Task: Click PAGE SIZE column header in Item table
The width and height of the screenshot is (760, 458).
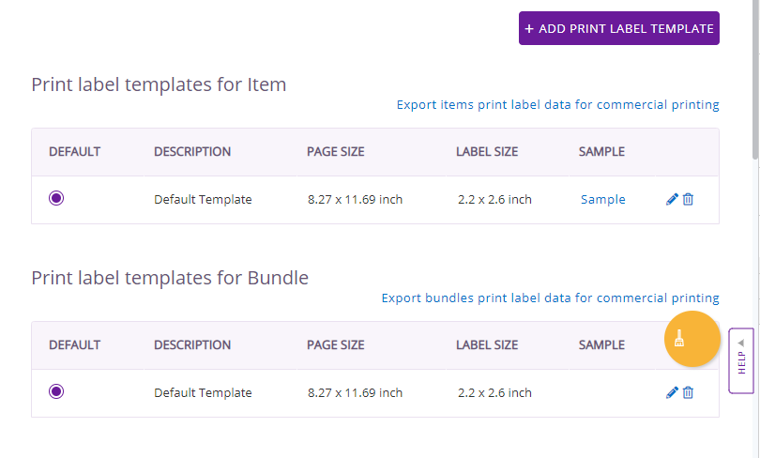Action: (x=335, y=152)
